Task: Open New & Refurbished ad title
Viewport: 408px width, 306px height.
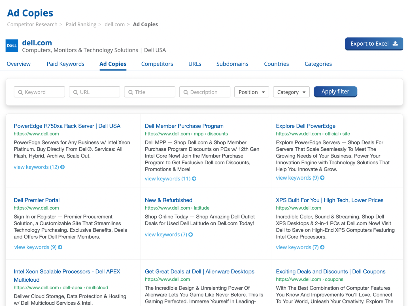Action: (x=169, y=200)
